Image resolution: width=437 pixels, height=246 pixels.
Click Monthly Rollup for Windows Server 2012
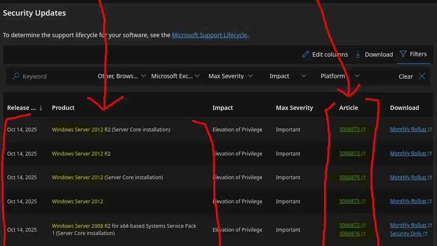click(x=408, y=201)
